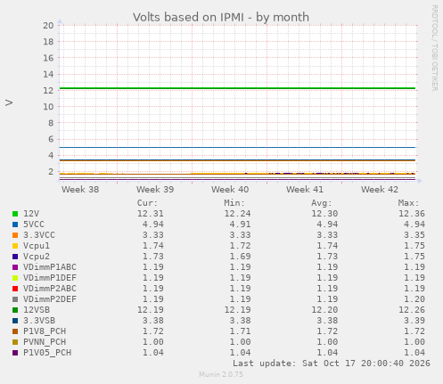Select the VDimmP2ABC legend label
This screenshot has height=384, width=443.
pos(50,289)
